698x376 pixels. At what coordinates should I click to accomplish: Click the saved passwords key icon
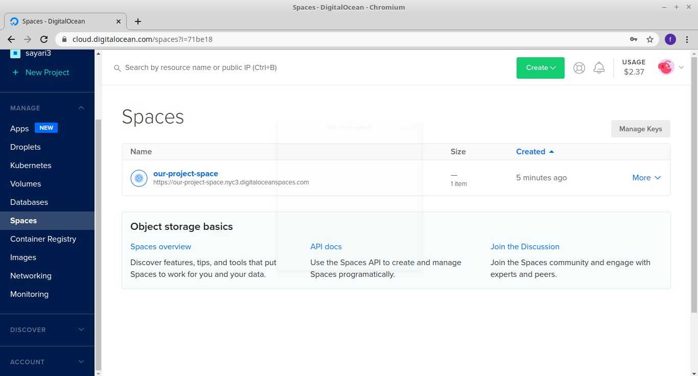point(634,39)
